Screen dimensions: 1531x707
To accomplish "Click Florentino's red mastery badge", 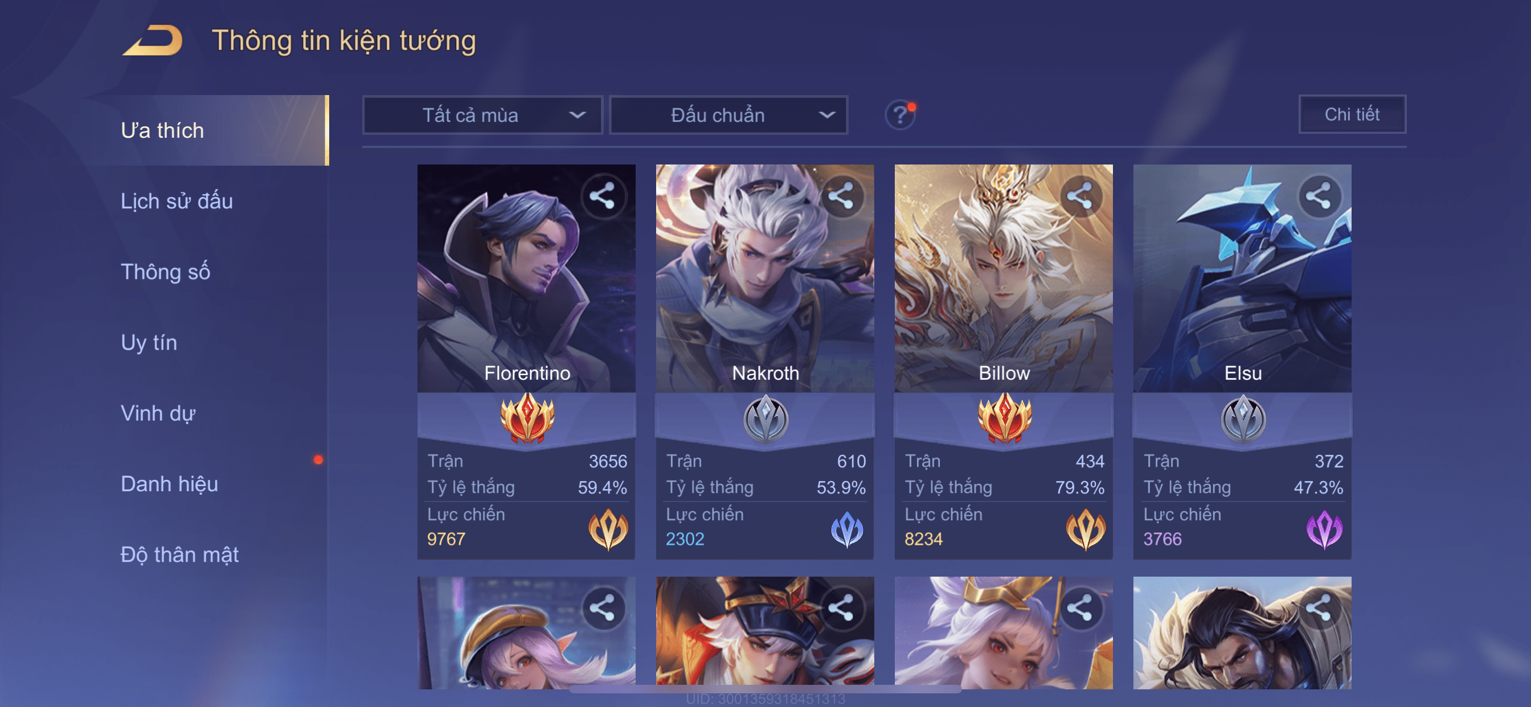I will click(x=527, y=418).
